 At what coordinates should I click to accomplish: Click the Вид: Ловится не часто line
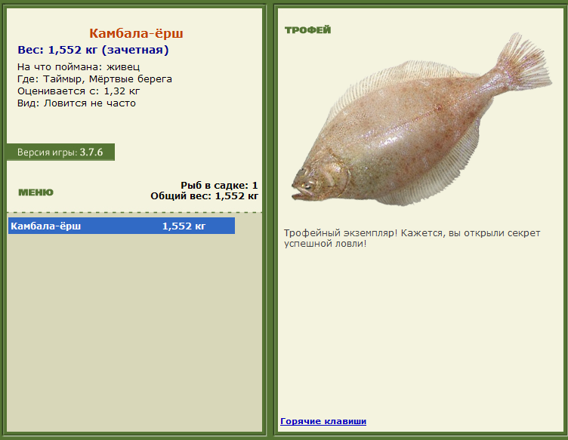(76, 103)
